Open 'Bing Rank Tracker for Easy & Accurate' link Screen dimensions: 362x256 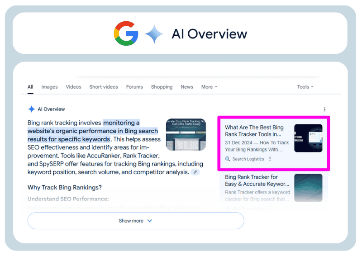(257, 180)
